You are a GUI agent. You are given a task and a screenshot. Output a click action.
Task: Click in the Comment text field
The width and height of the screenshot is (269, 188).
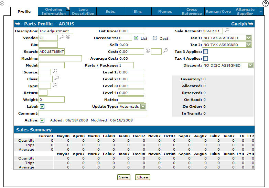93,113
